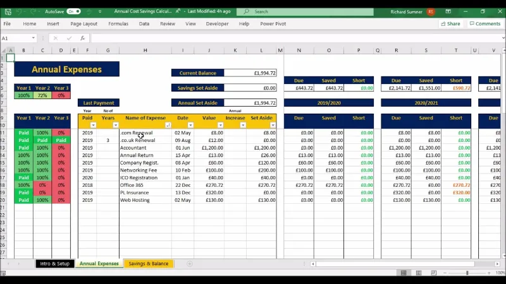Image resolution: width=506 pixels, height=284 pixels.
Task: Open the Data ribbon tab
Action: (144, 24)
